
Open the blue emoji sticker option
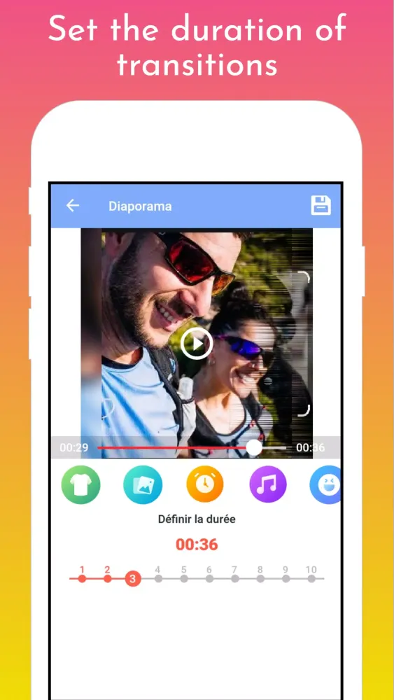(325, 485)
